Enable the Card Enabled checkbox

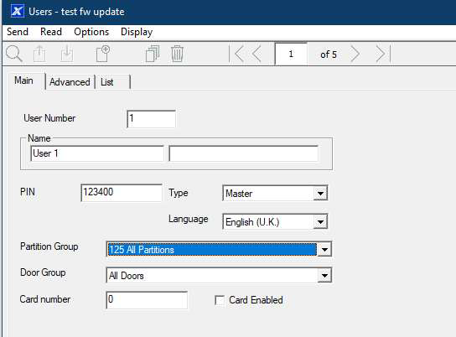[220, 300]
